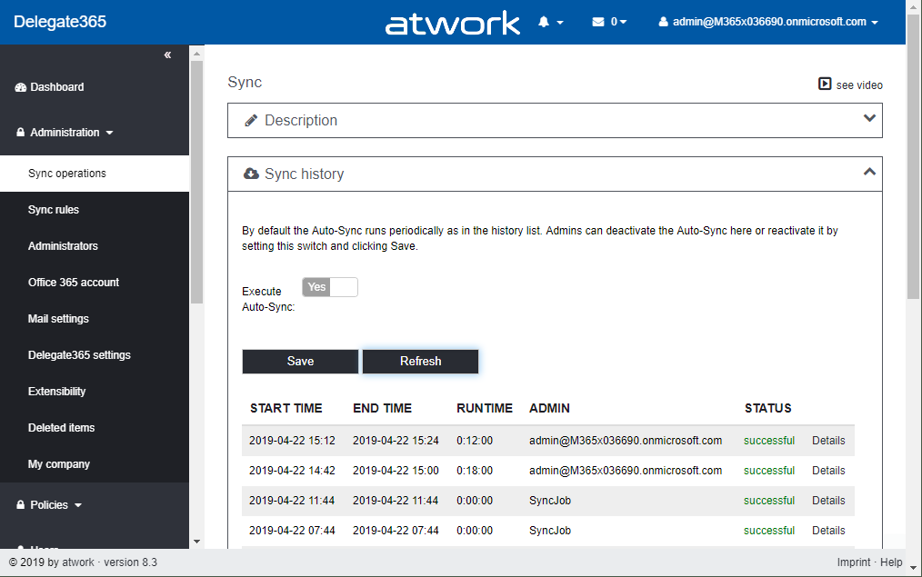Image resolution: width=922 pixels, height=577 pixels.
Task: Click the version 8.3 footer text
Action: pos(131,562)
